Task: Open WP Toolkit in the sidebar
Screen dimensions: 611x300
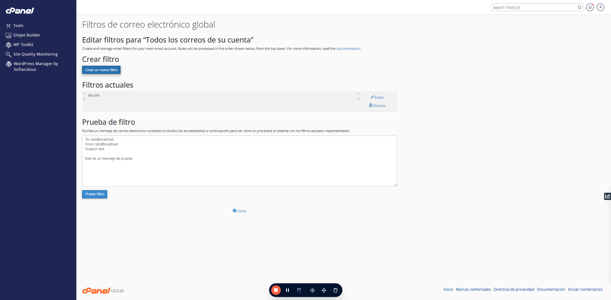Action: coord(23,45)
